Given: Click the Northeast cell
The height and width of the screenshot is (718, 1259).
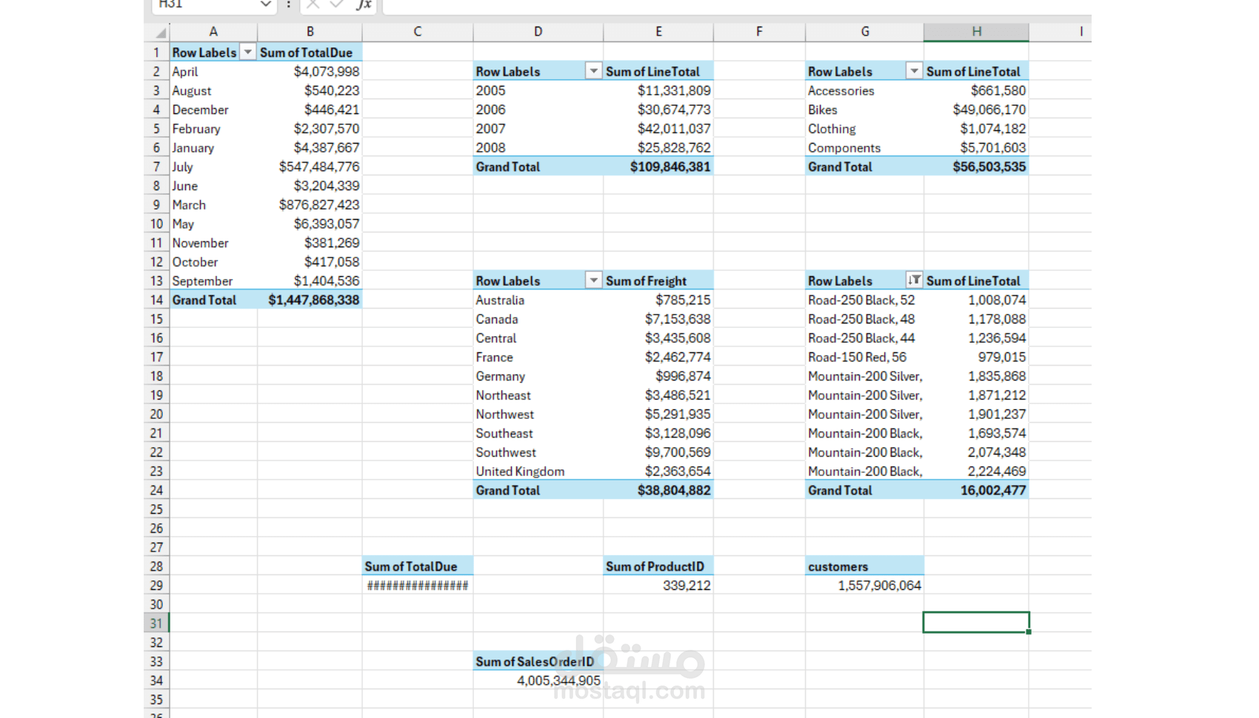Looking at the screenshot, I should (538, 395).
